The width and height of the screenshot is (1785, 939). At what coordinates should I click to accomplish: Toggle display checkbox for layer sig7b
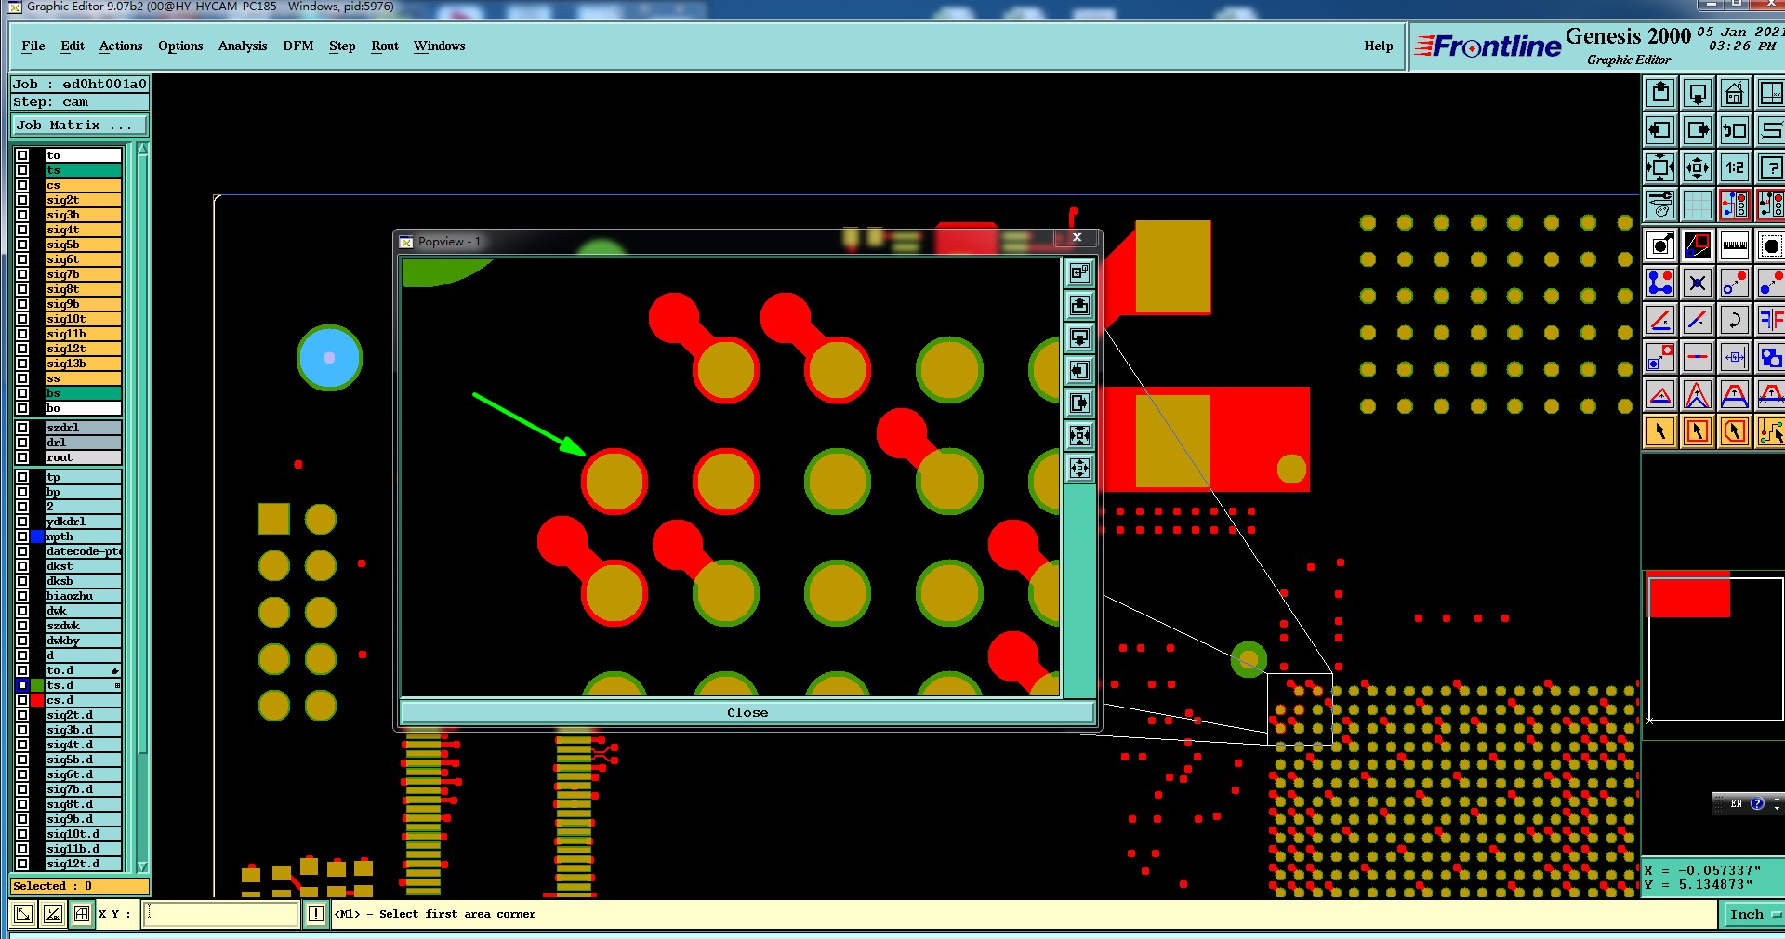tap(22, 274)
